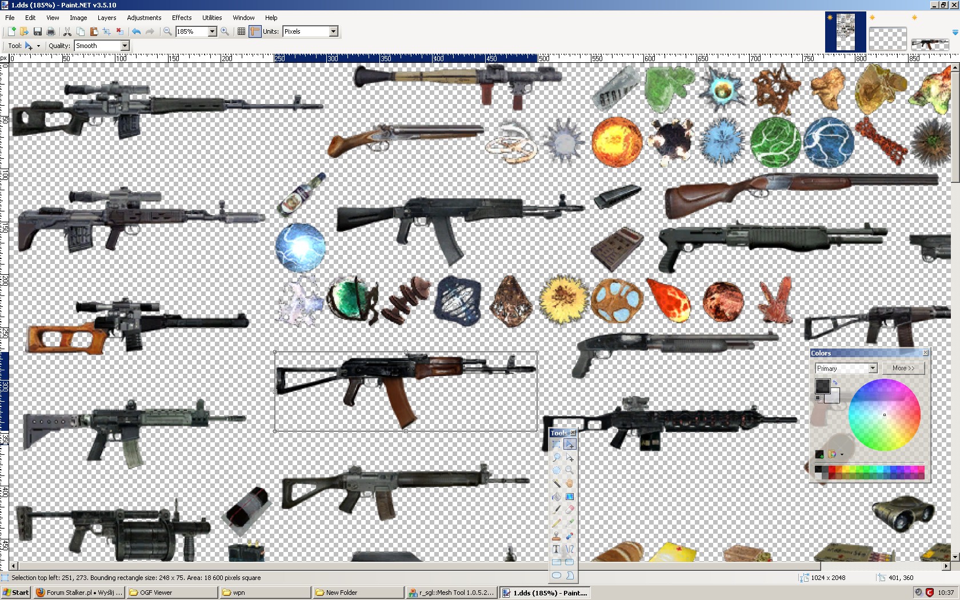Click the Add color to palette icon
960x600 pixels.
point(819,455)
